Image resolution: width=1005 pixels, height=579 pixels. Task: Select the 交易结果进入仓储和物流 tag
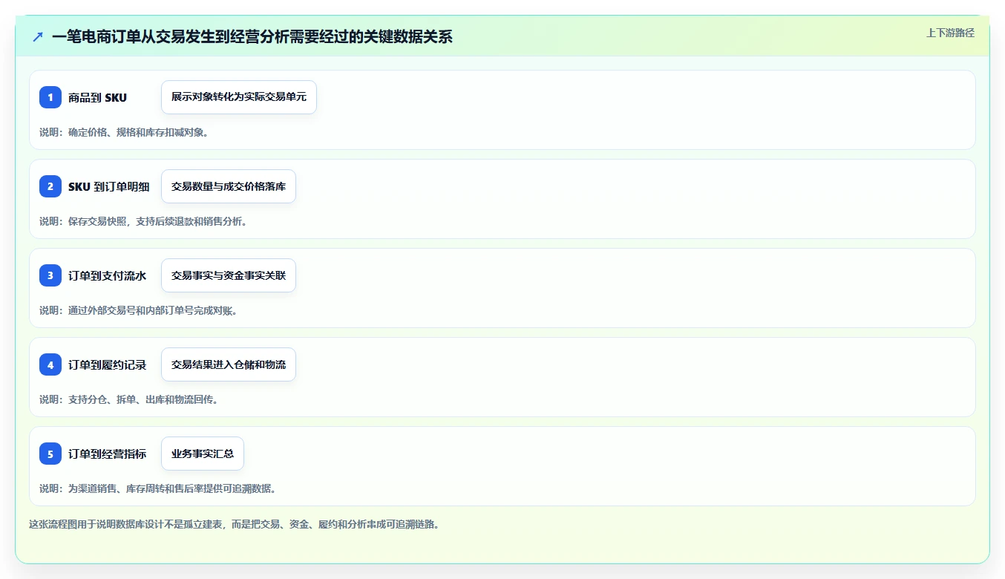[229, 364]
